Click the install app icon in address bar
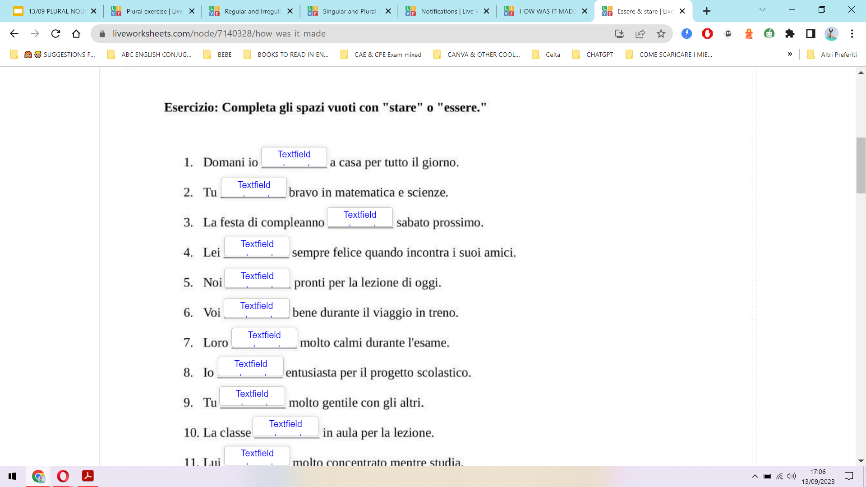 619,33
